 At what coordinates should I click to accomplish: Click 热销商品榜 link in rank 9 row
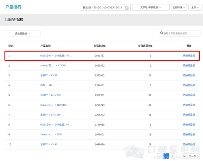point(189,135)
